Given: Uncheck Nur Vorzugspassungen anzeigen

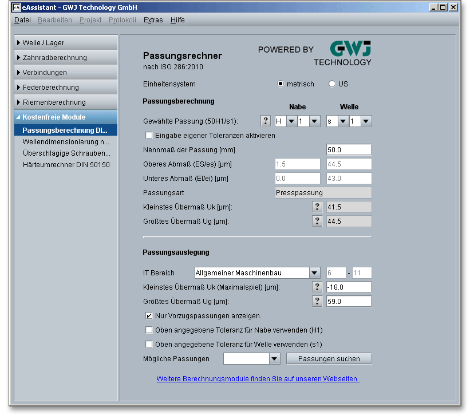Looking at the screenshot, I should pos(149,315).
